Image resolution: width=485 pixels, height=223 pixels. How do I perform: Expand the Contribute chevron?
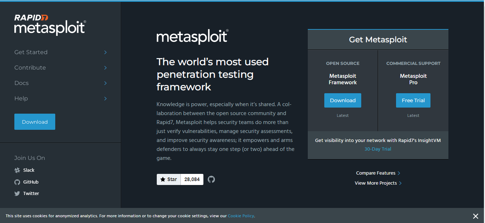pos(105,68)
